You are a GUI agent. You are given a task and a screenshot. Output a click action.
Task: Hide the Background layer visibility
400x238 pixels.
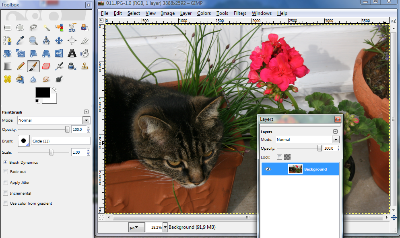268,169
